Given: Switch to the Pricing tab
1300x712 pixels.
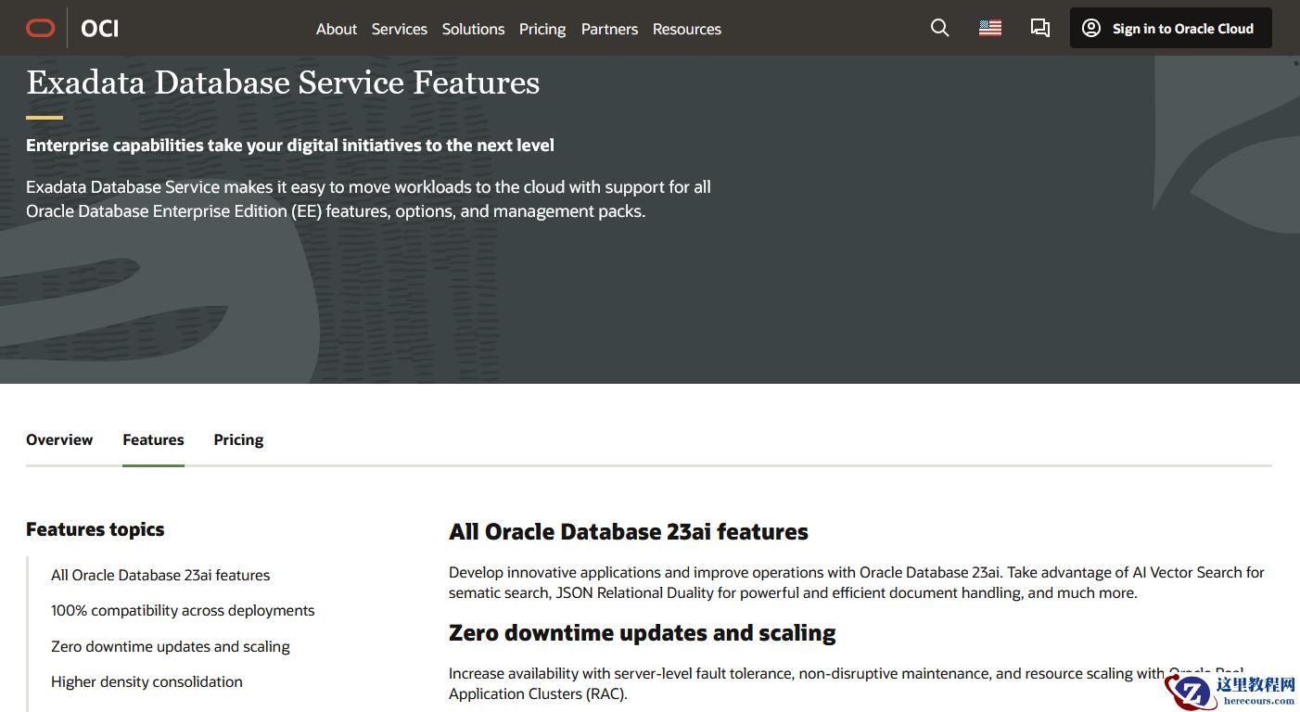Looking at the screenshot, I should click(x=238, y=439).
